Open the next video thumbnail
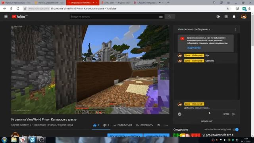Image resolution: width=254 pixels, height=143 pixels. click(x=187, y=135)
